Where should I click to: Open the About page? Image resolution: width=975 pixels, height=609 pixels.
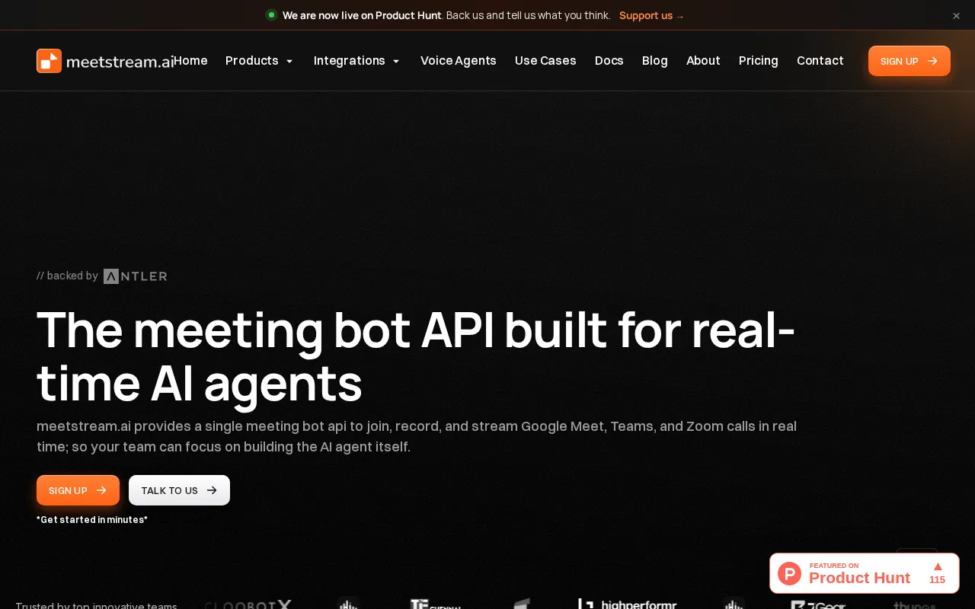tap(703, 61)
